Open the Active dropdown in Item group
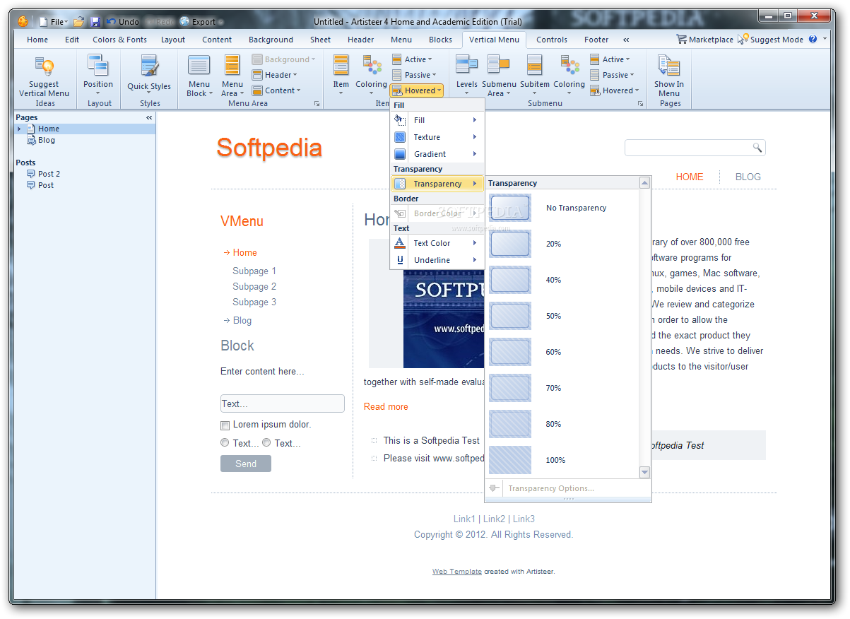Viewport: 850px width, 619px height. pos(412,59)
